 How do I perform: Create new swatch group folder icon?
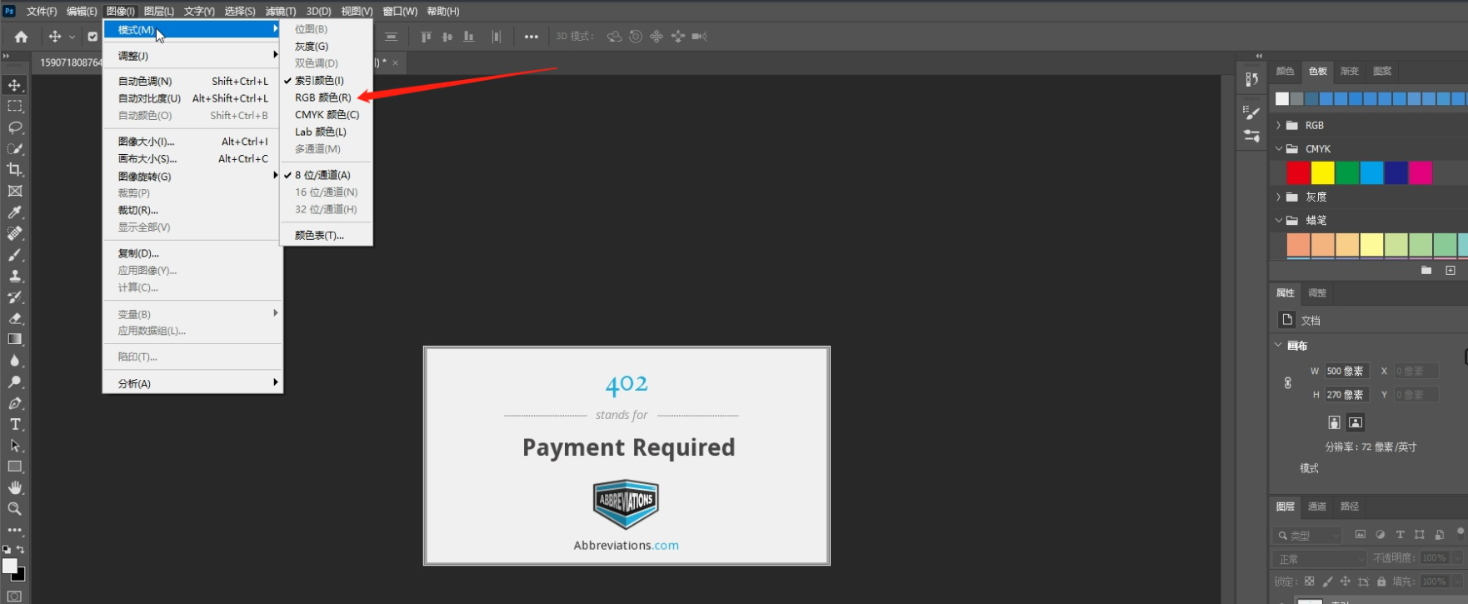1426,271
